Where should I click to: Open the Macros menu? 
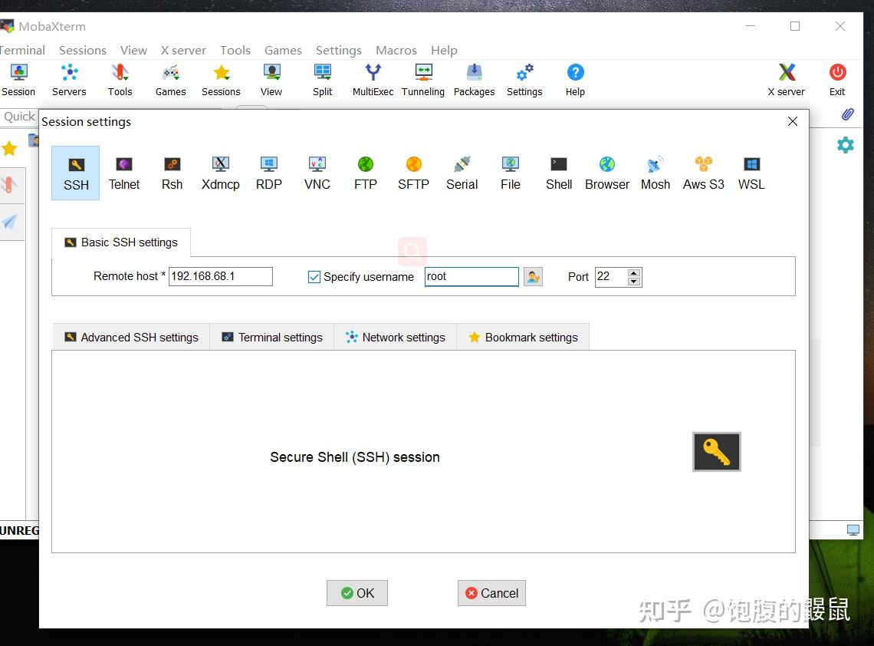click(x=396, y=50)
